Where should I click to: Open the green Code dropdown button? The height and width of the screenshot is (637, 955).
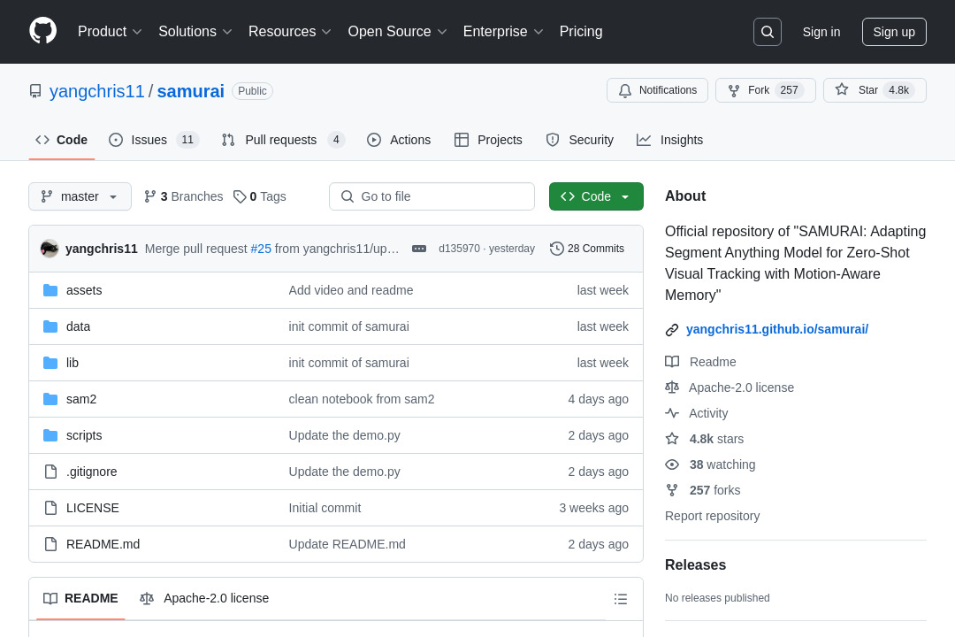click(x=596, y=196)
